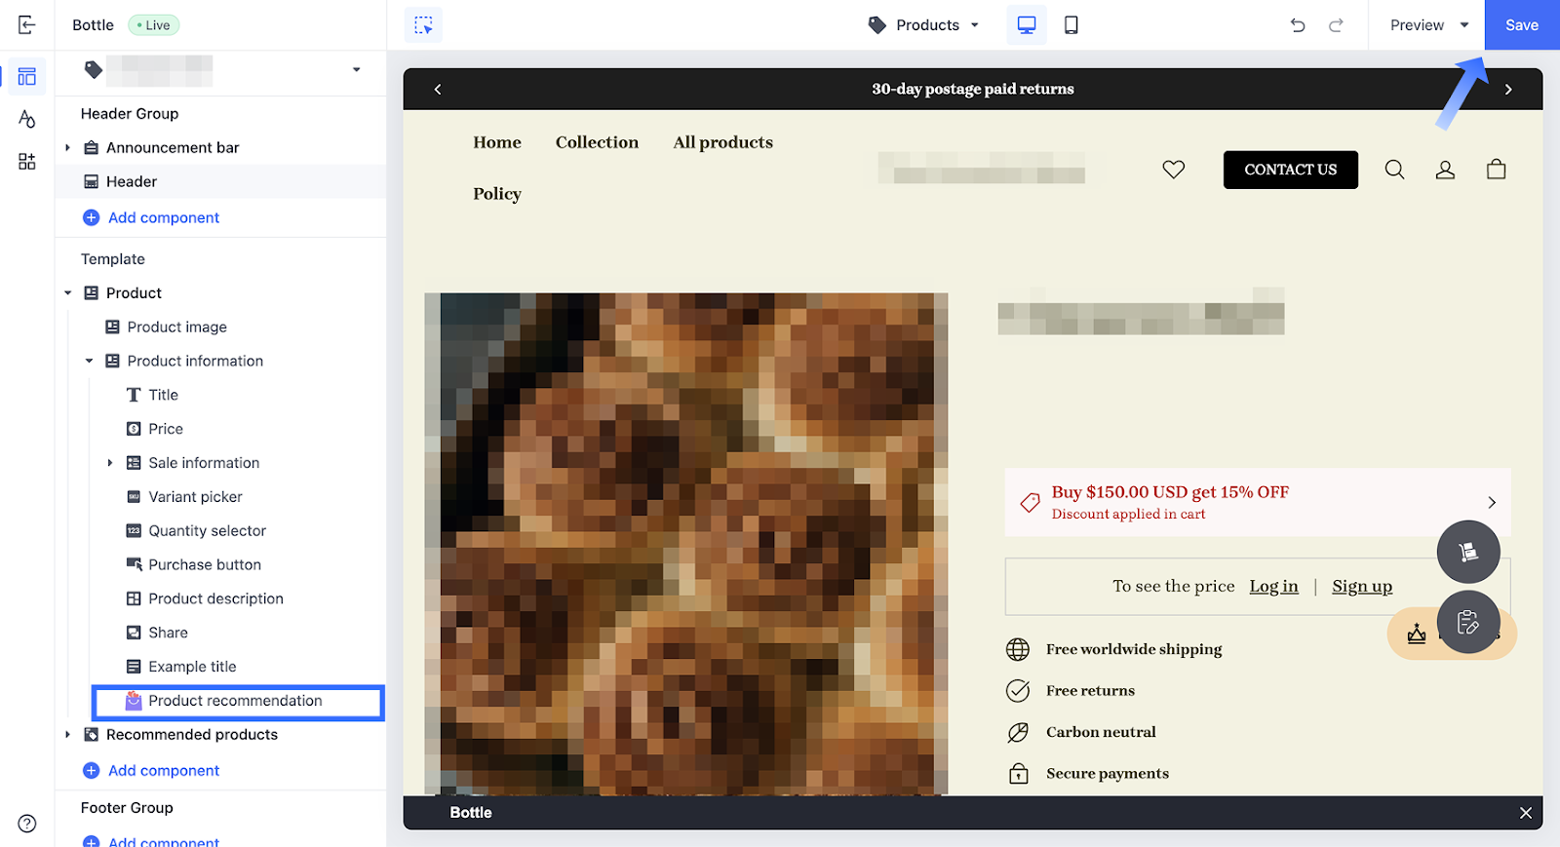Click the floating cart trolley button
This screenshot has width=1560, height=847.
pyautogui.click(x=1468, y=553)
